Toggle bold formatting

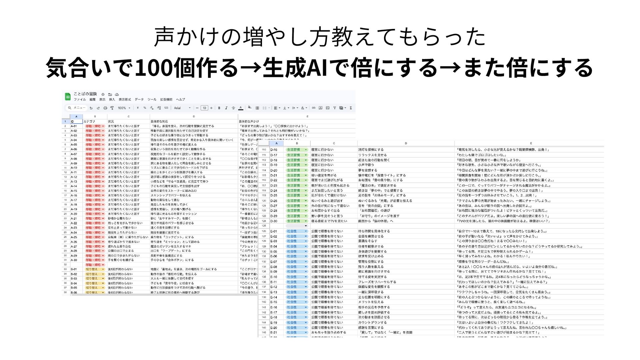point(219,108)
